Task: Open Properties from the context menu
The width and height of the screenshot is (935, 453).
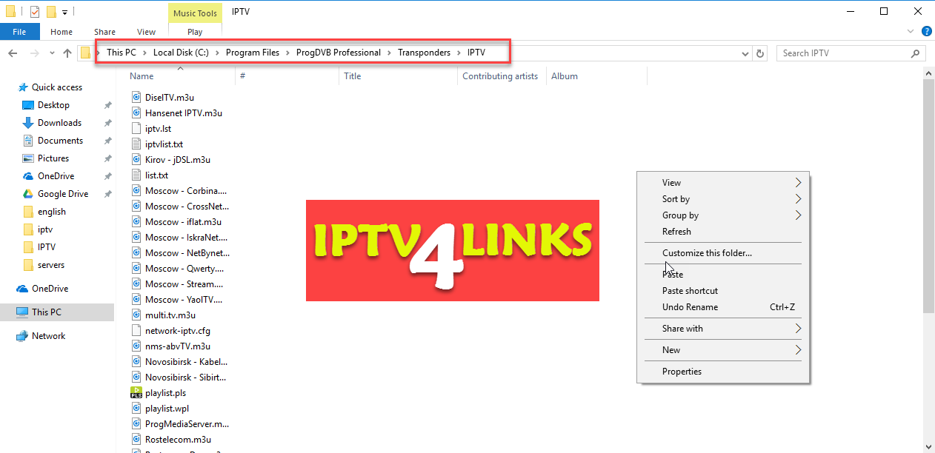Action: [723, 371]
